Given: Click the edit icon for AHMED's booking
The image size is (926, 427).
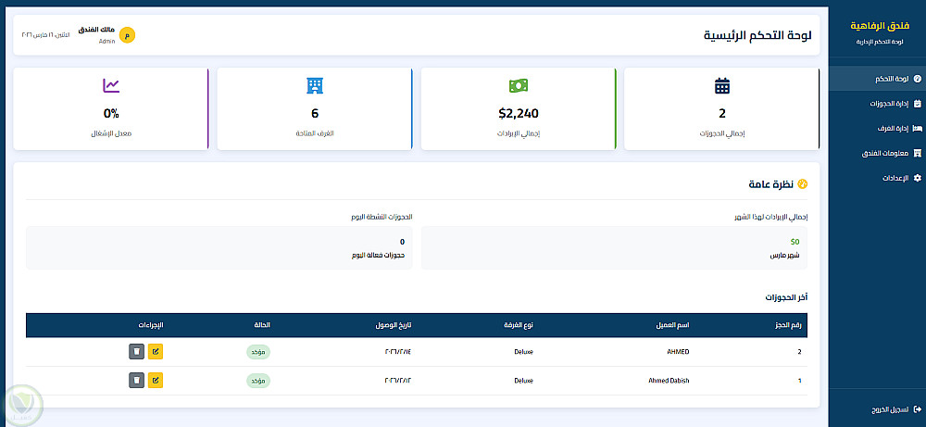Looking at the screenshot, I should click(156, 351).
